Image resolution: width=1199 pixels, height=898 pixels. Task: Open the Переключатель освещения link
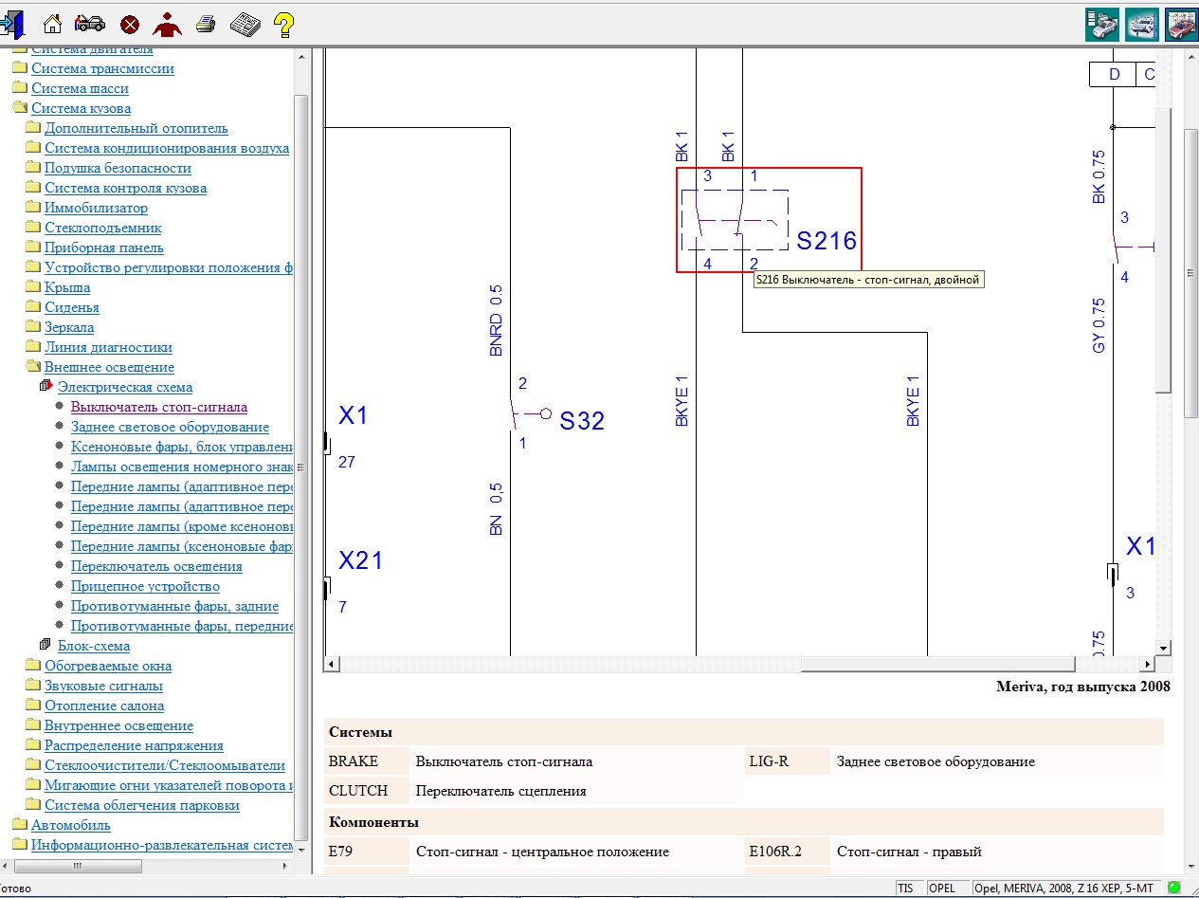coord(156,566)
